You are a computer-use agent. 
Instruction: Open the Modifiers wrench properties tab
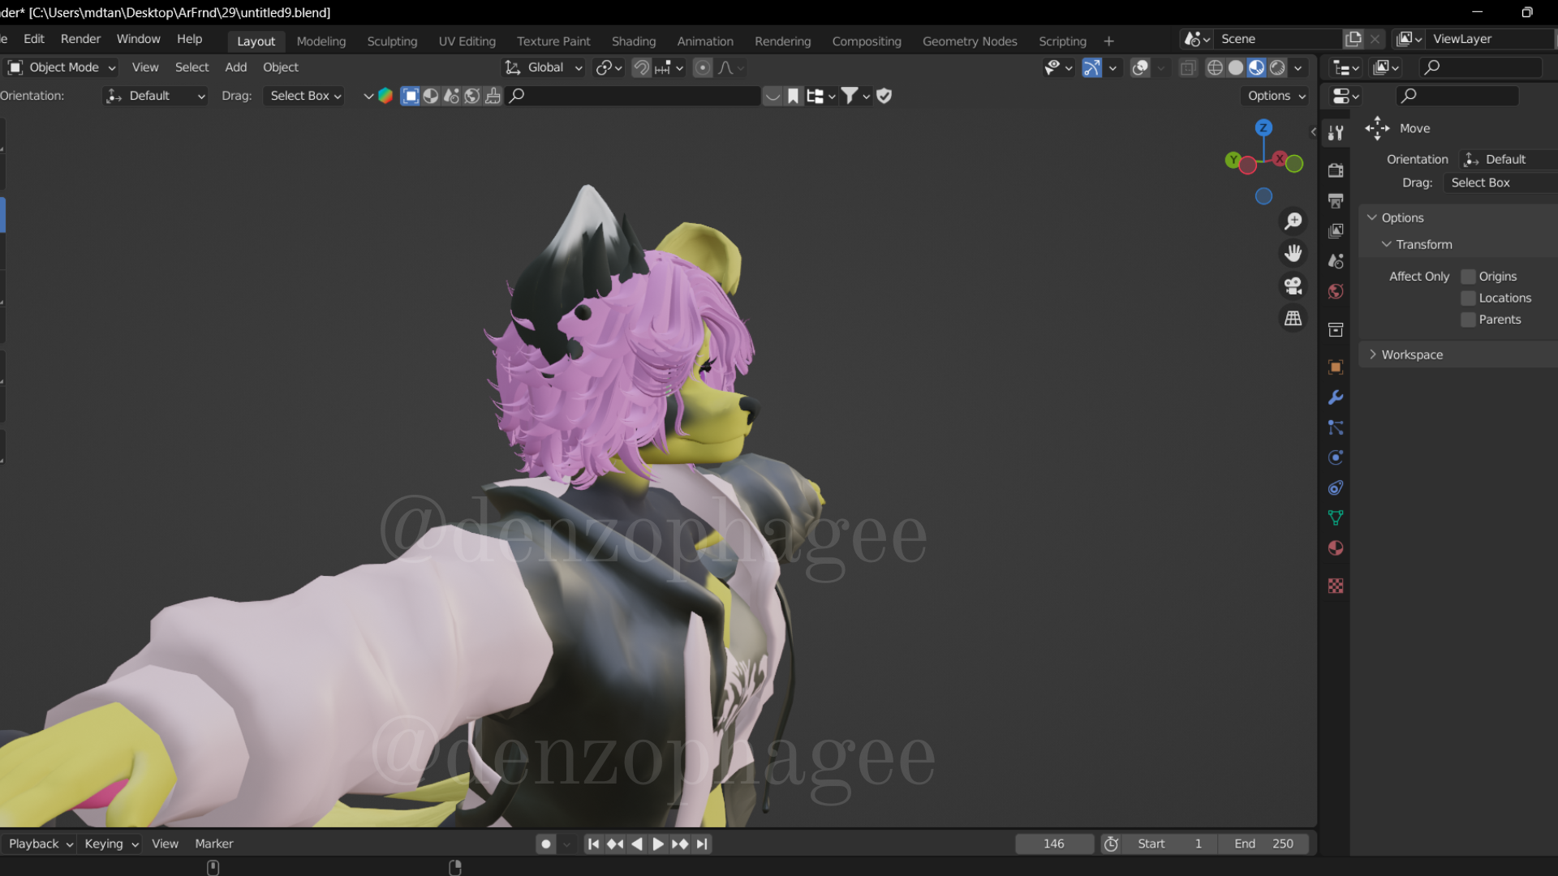1336,397
